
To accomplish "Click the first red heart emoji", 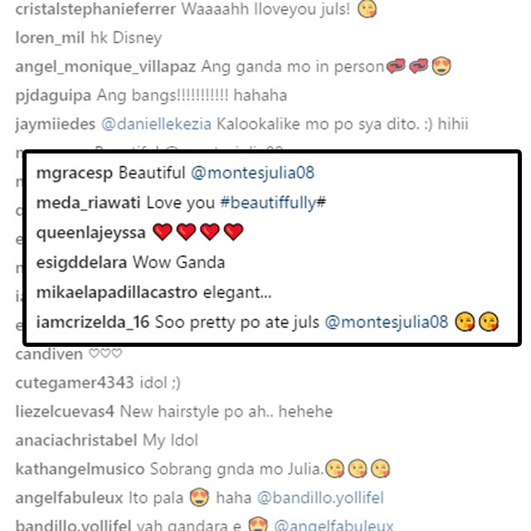I will (163, 232).
